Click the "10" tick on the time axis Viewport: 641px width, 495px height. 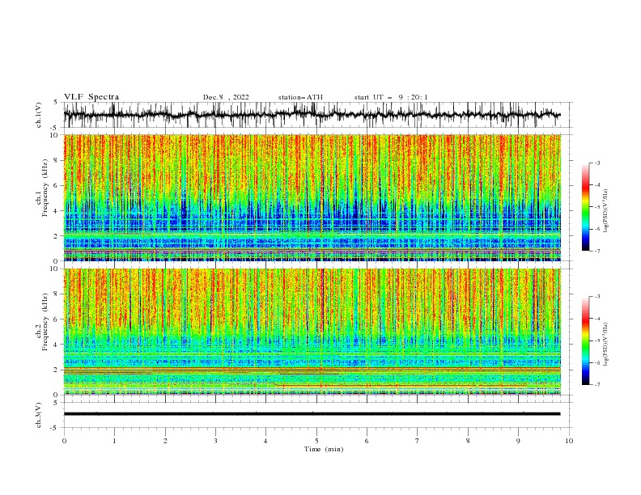pyautogui.click(x=569, y=441)
